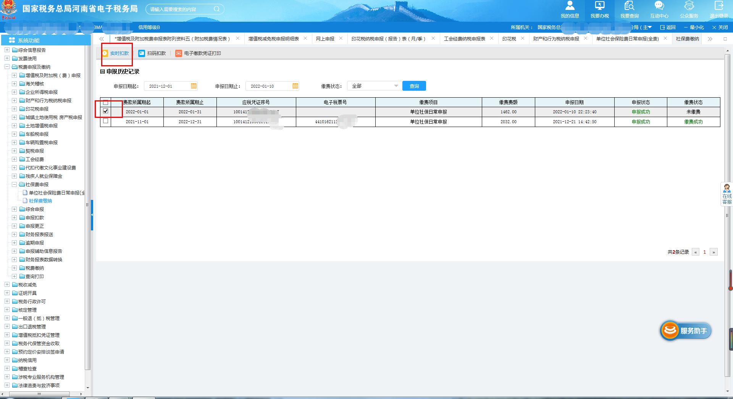The height and width of the screenshot is (399, 733).
Task: Switch to the 印花税 tab
Action: [509, 39]
